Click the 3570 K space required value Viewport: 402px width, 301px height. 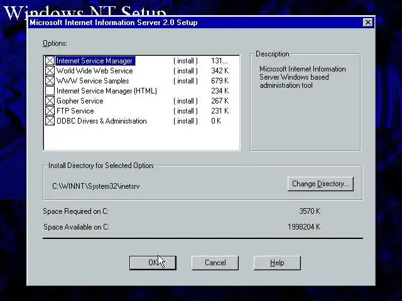click(310, 211)
